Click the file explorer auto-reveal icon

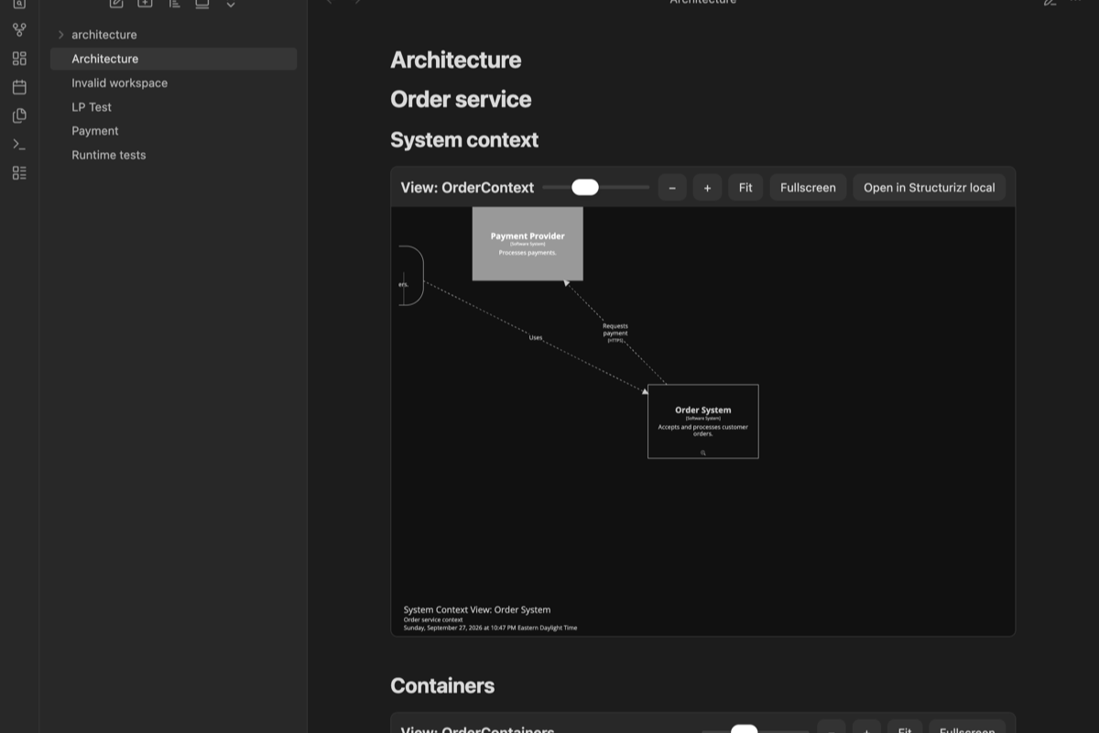[x=202, y=4]
